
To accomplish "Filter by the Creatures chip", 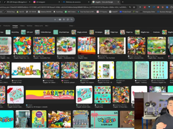I will [156, 32].
